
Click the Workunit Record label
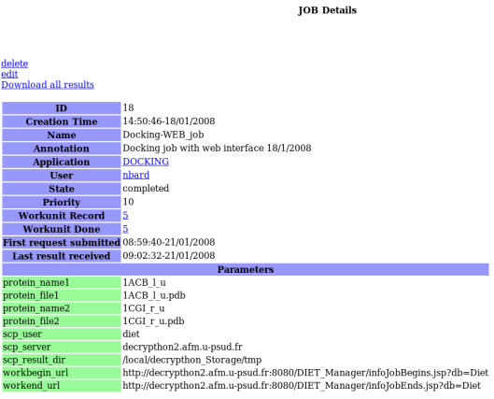click(x=62, y=216)
